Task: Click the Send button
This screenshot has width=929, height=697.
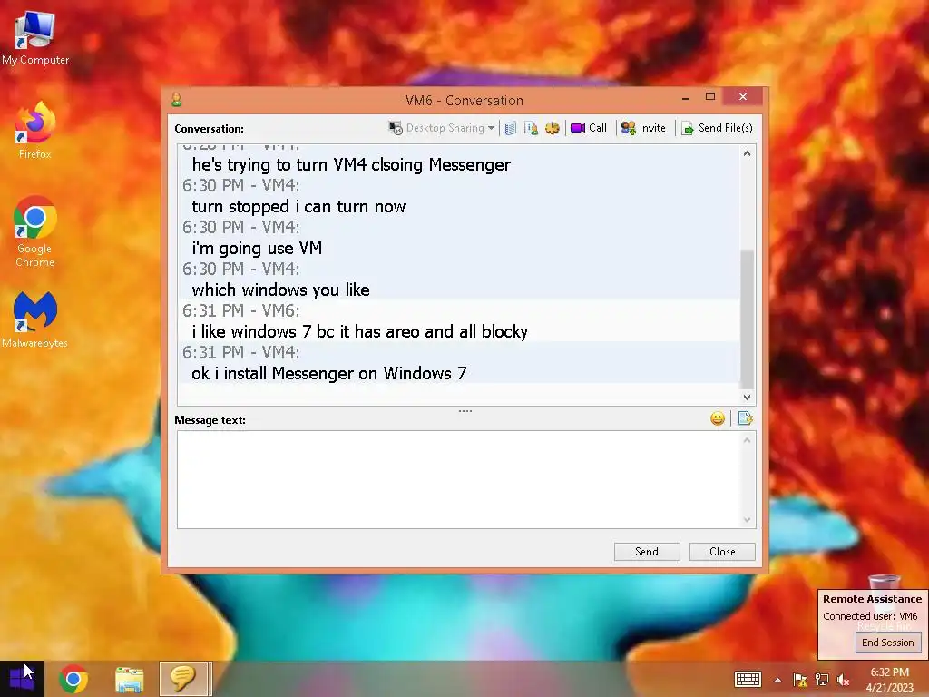Action: pos(647,552)
